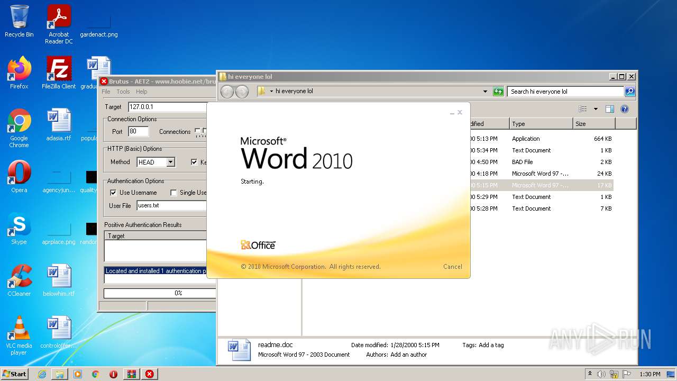Open Windows Media Player taskbar icon
Viewport: 677px width, 381px height.
coord(78,374)
